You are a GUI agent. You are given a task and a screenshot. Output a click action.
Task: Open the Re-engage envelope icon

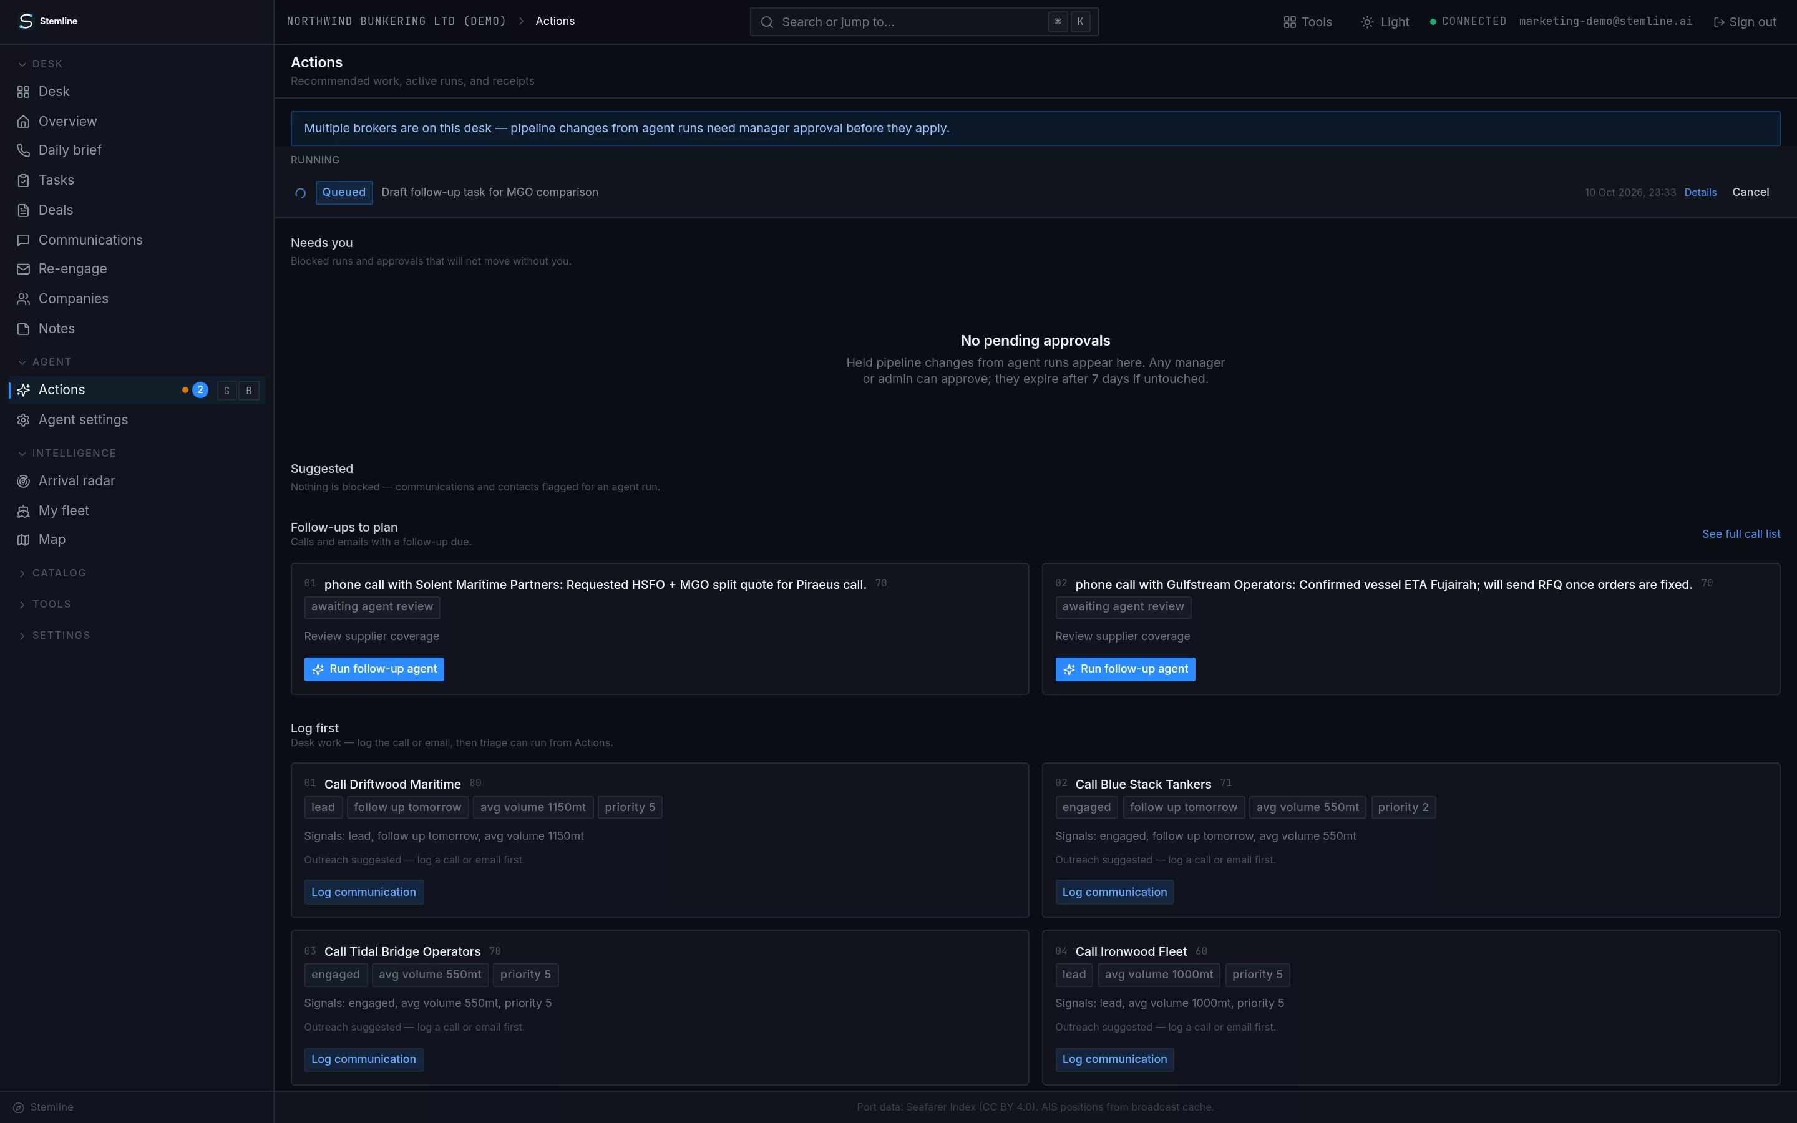(x=23, y=269)
